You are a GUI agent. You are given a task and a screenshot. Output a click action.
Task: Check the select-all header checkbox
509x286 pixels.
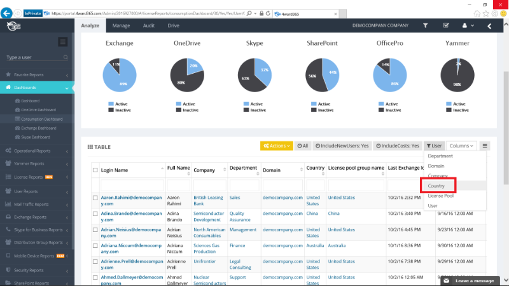[95, 170]
